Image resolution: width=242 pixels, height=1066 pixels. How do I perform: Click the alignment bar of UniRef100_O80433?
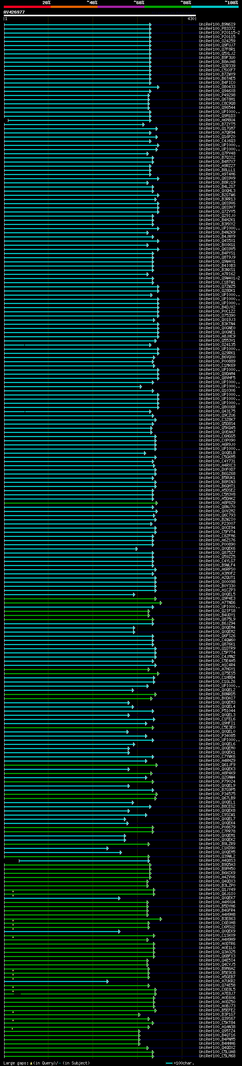tap(82, 87)
